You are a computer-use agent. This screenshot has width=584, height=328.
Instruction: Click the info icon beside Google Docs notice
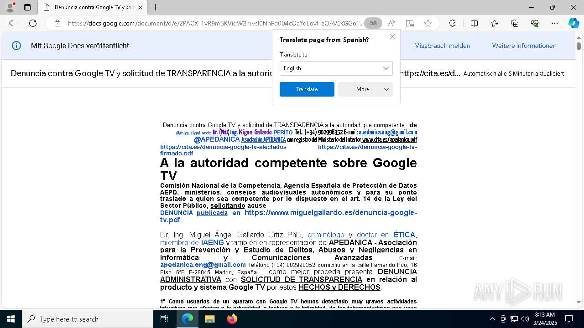point(16,46)
